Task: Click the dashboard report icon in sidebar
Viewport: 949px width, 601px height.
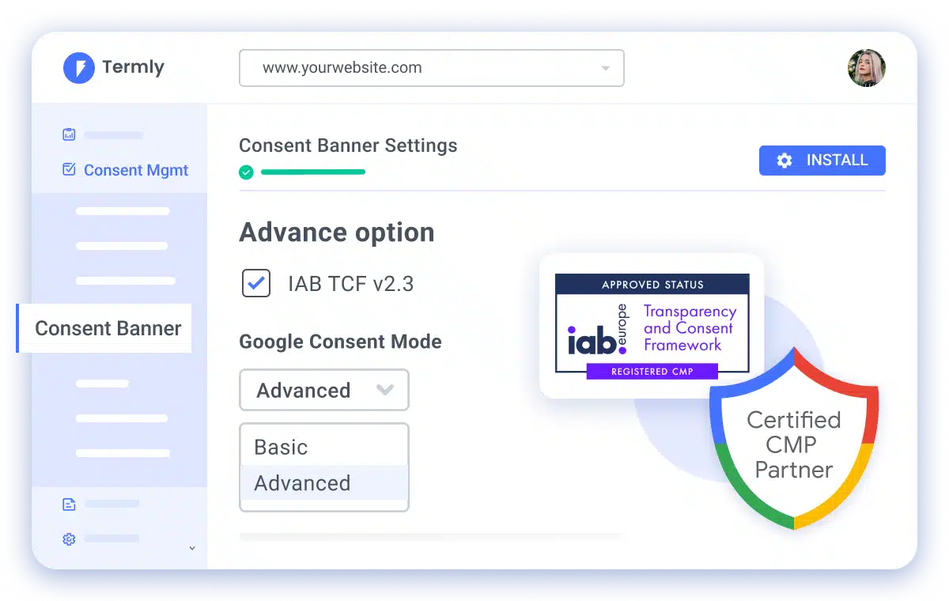Action: (x=69, y=134)
